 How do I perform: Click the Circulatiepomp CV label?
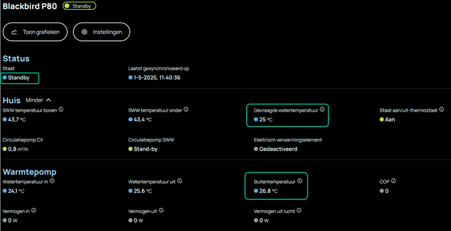pos(23,140)
